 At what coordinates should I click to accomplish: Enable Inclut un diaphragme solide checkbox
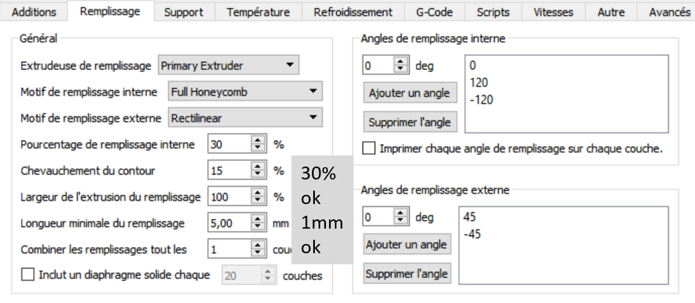pyautogui.click(x=28, y=275)
